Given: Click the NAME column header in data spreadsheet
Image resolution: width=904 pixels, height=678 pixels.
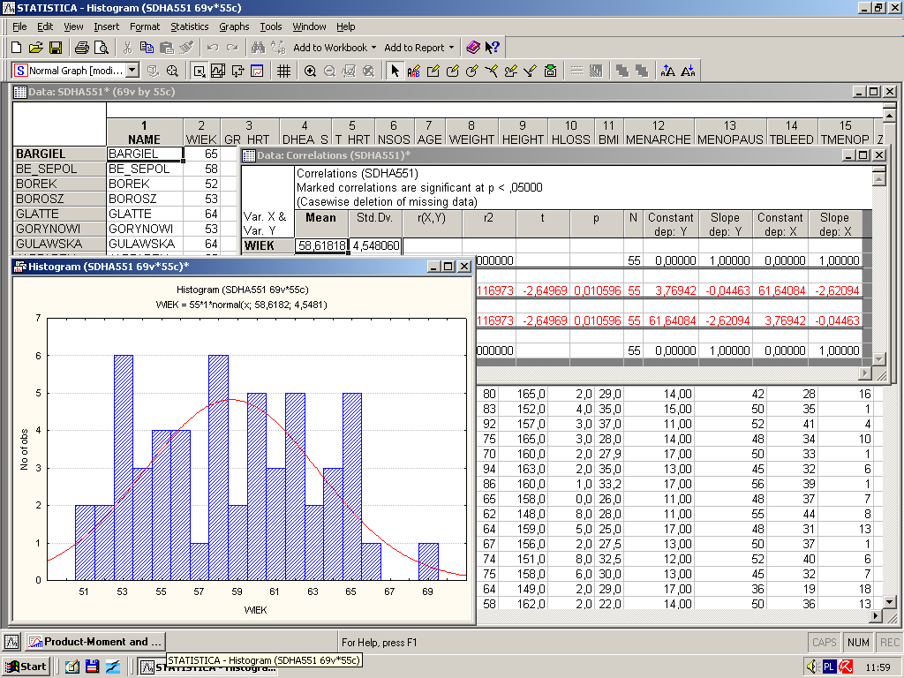Looking at the screenshot, I should point(144,132).
